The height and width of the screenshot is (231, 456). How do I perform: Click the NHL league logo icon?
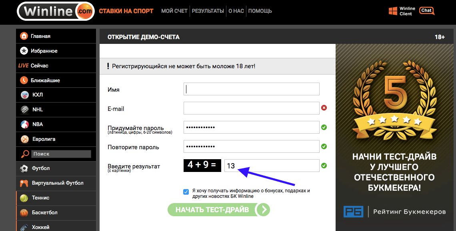[x=25, y=110]
